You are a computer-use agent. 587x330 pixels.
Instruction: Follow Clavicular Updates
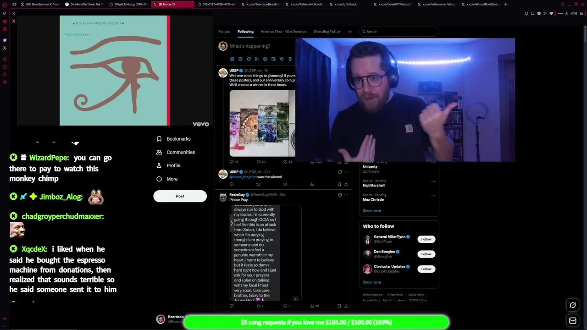coord(426,269)
